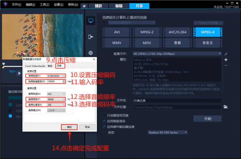241x159 pixels.
Task: Open the 设置 menu
Action: (58, 5)
